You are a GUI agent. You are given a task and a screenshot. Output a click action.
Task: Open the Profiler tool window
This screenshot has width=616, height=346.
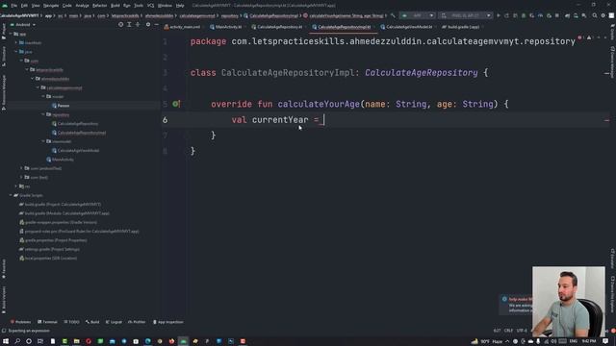(x=137, y=322)
